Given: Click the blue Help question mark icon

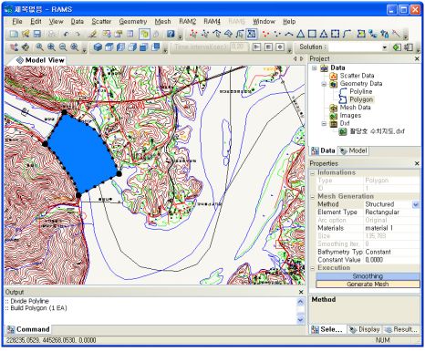Looking at the screenshot, I should coord(171,34).
